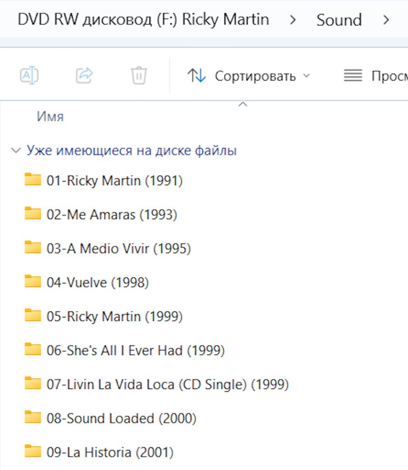Screen dimensions: 408x470
Task: Click the folder icon of 07-Livin La Vida Loca
Action: (x=33, y=383)
